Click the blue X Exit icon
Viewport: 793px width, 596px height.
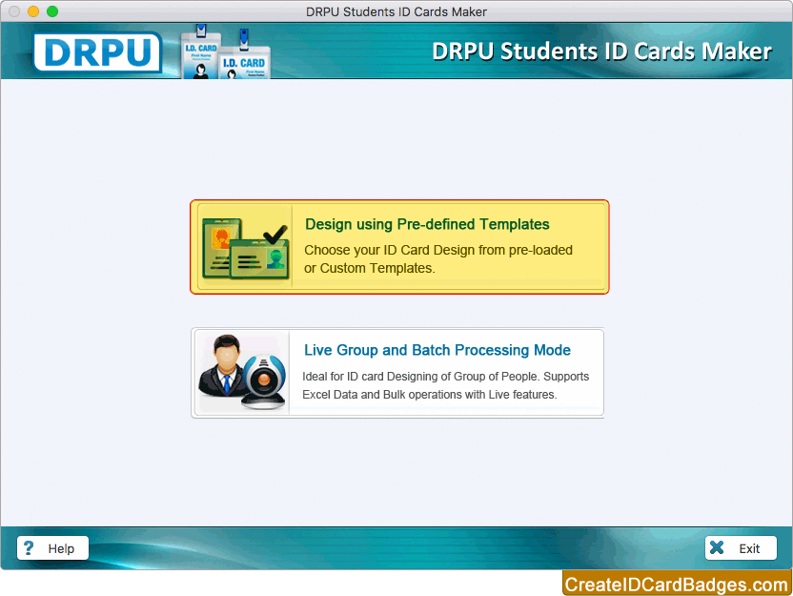pos(717,548)
